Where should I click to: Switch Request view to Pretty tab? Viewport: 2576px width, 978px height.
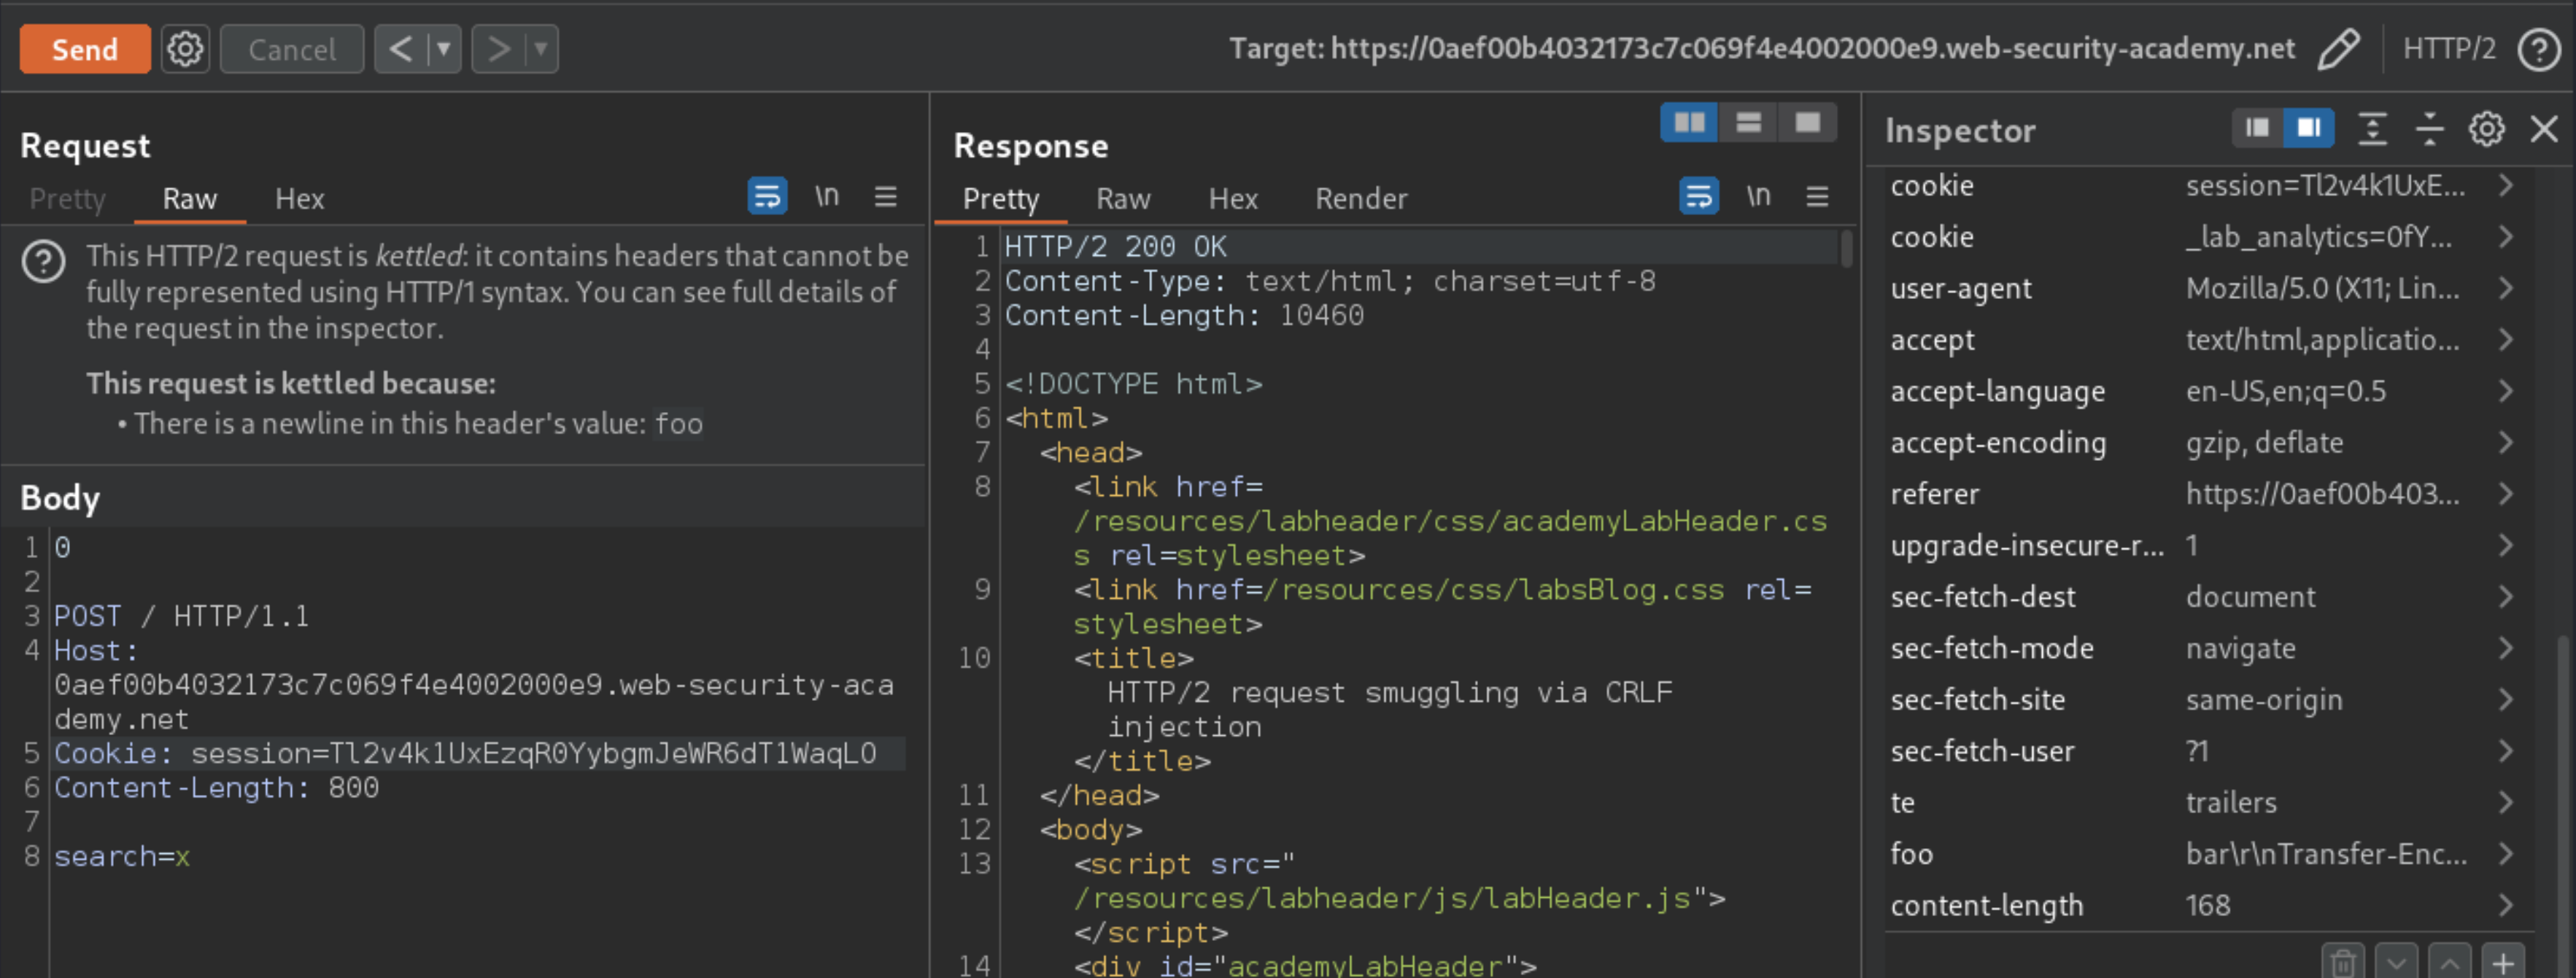67,198
